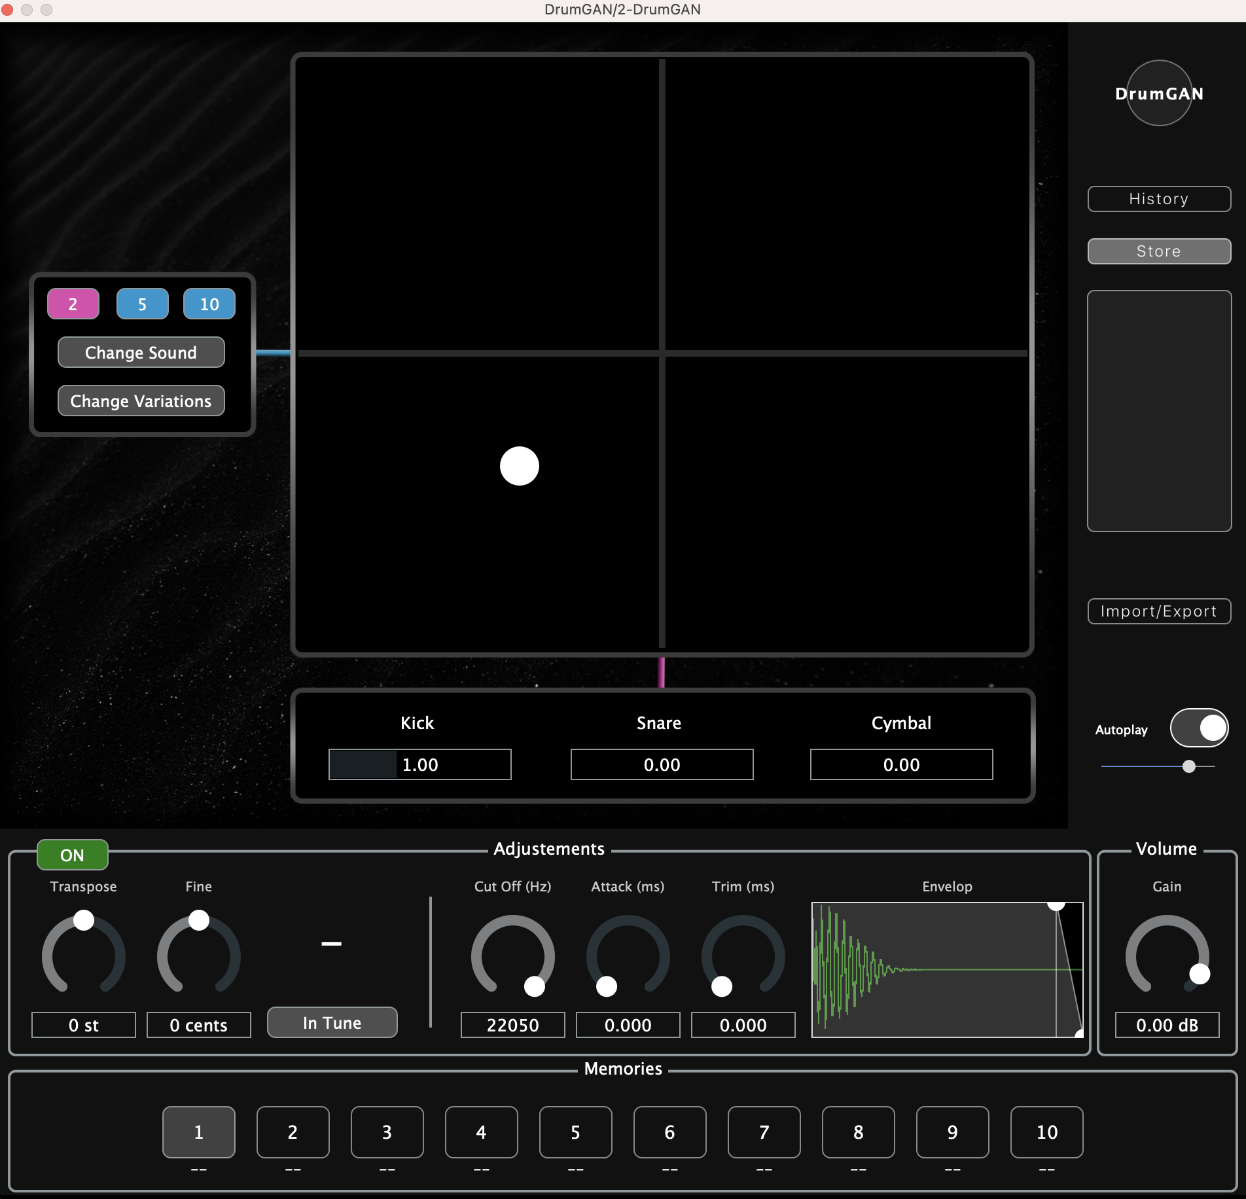Click the Trim knob
The width and height of the screenshot is (1246, 1199).
pos(743,955)
